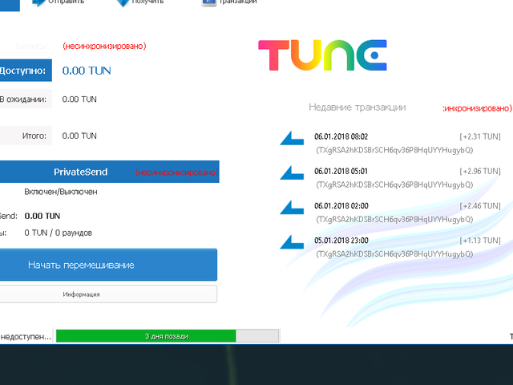Click the Доступно label
Image resolution: width=513 pixels, height=385 pixels.
pyautogui.click(x=26, y=71)
